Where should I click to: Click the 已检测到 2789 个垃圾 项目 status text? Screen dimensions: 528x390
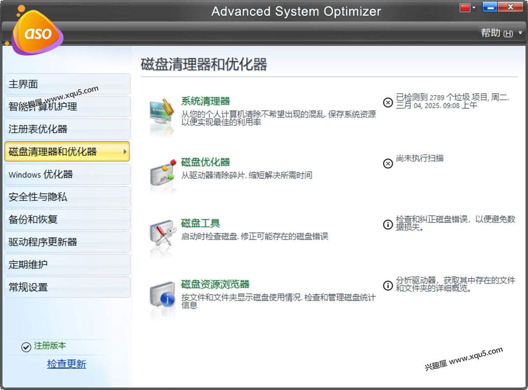(x=452, y=102)
